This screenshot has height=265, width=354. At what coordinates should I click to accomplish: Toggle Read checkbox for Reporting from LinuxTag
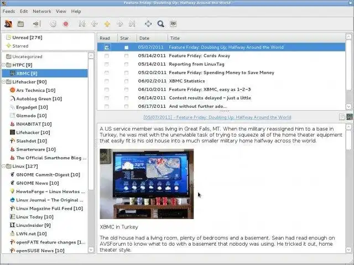107,64
